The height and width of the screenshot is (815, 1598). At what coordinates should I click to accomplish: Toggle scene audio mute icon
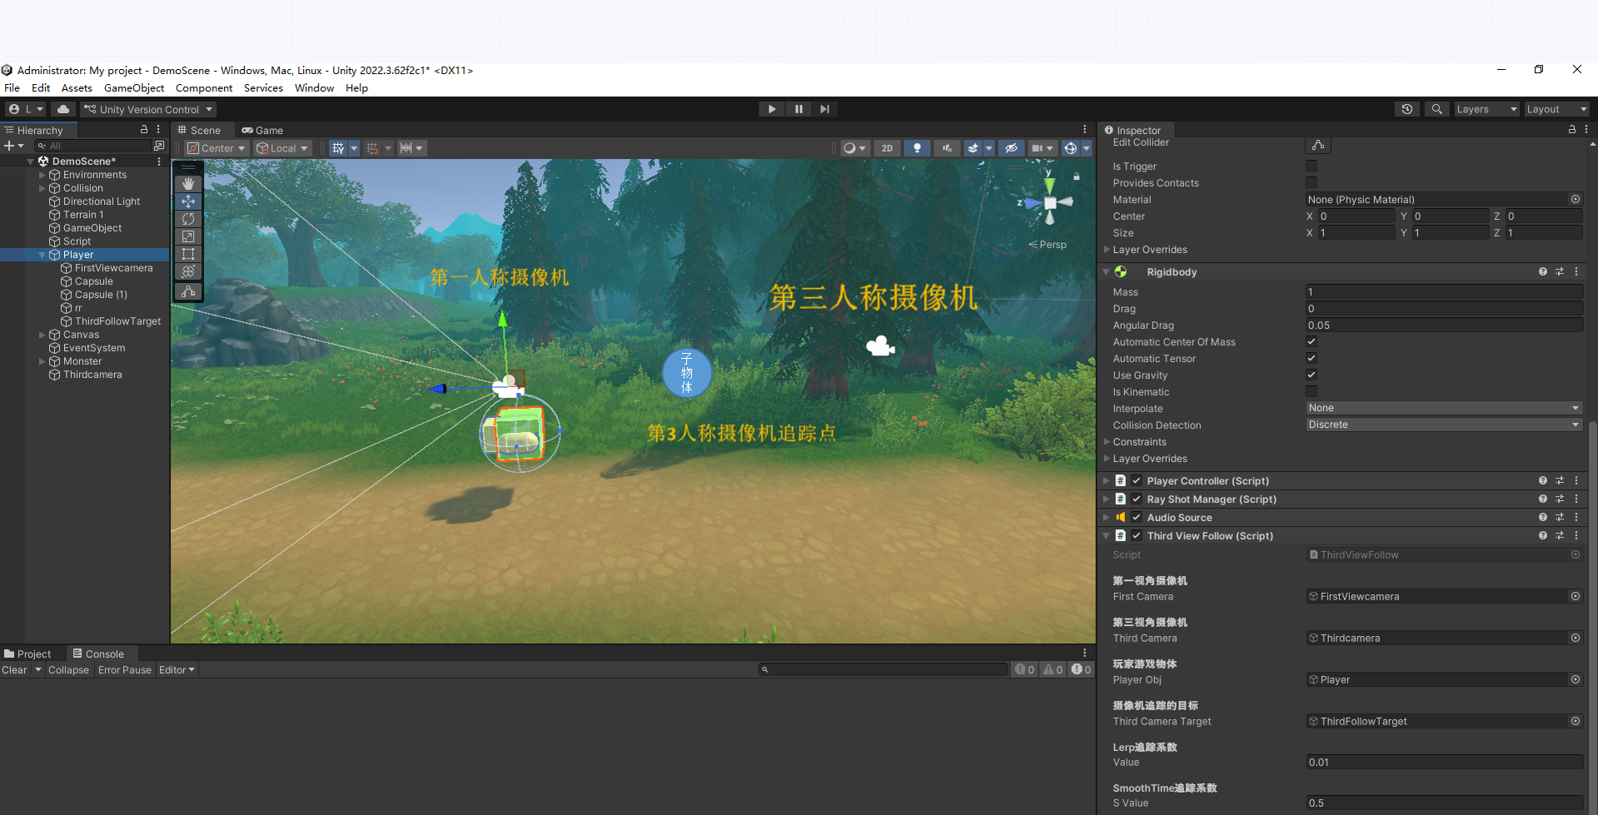pos(947,148)
